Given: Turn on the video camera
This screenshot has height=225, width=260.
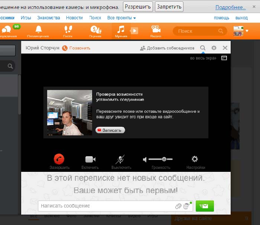Looking at the screenshot, I should pyautogui.click(x=90, y=159).
